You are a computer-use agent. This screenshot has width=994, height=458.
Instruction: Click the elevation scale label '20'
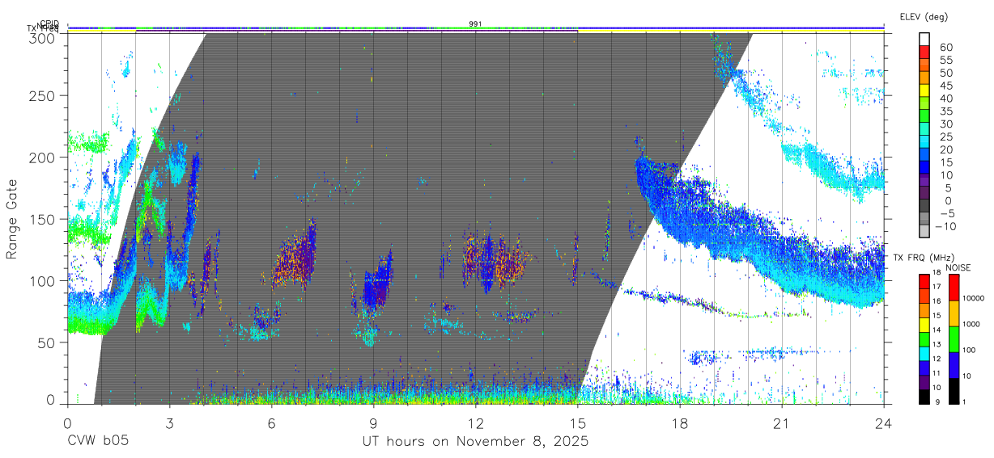coord(945,149)
